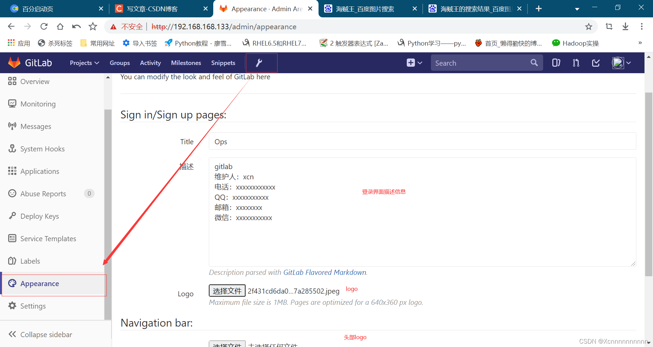Open 杀死标签 bookmark
Image resolution: width=653 pixels, height=347 pixels.
(55, 43)
